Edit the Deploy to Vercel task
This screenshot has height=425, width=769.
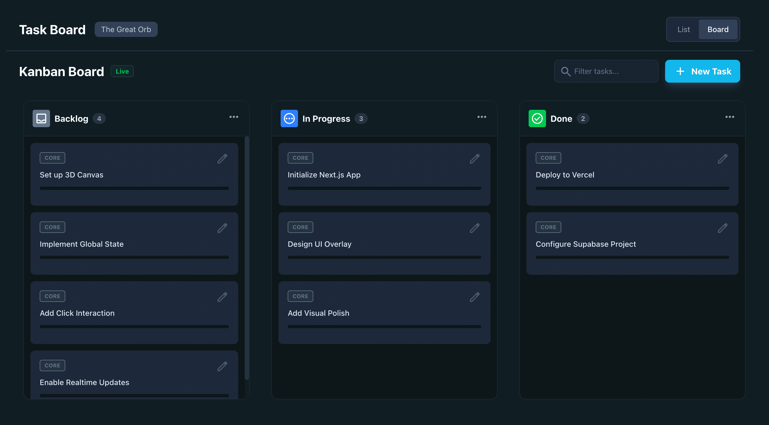723,159
